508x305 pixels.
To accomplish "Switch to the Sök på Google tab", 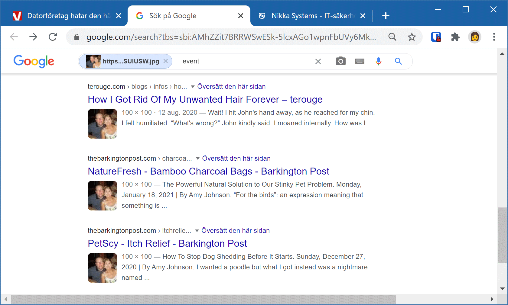I will point(189,16).
